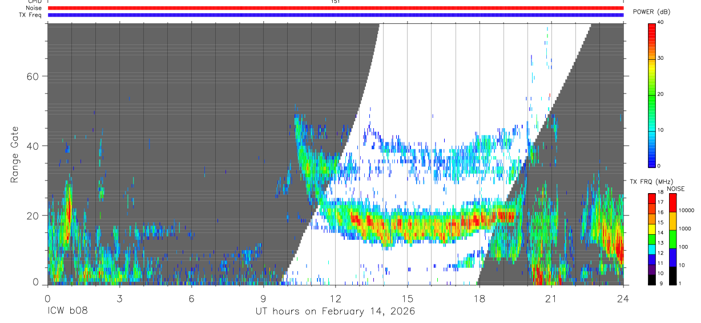Click the time axis tick label '15'
This screenshot has height=323, width=701.
pos(407,298)
